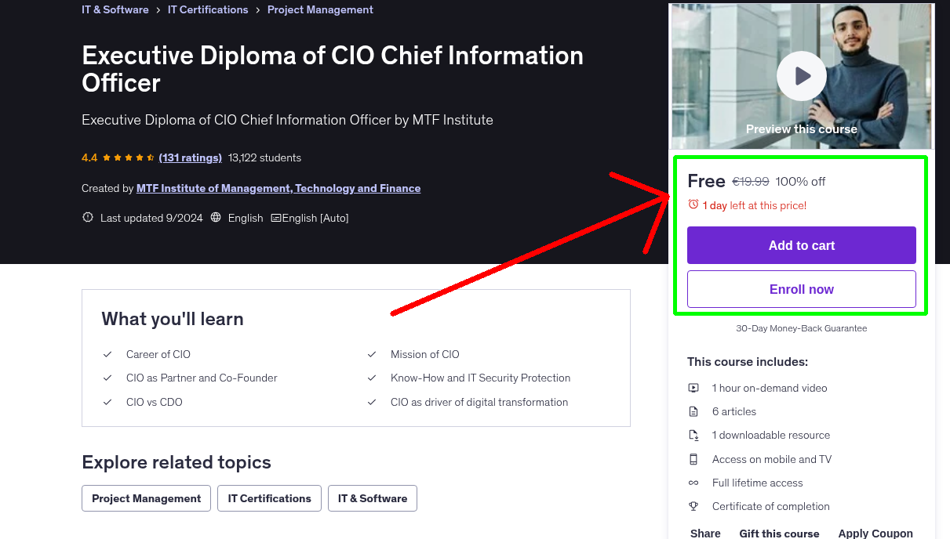Click the downloadable resource icon

pyautogui.click(x=693, y=435)
